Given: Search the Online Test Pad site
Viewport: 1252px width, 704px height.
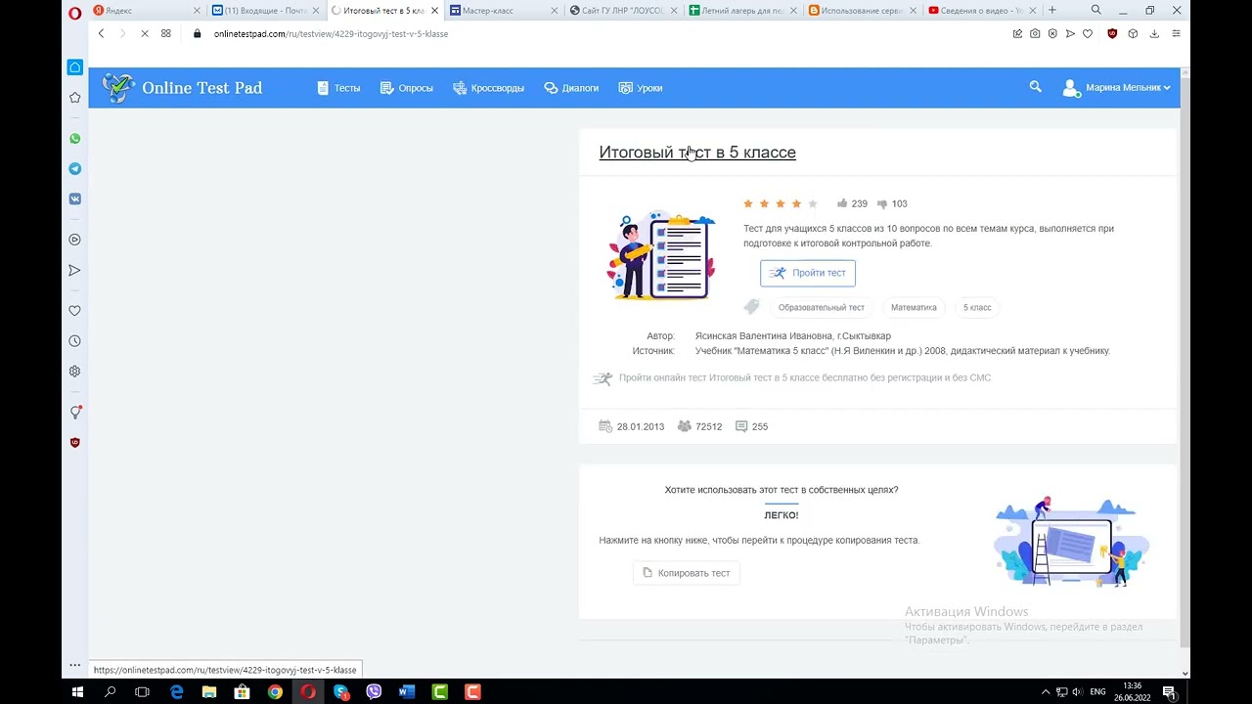Looking at the screenshot, I should point(1036,87).
